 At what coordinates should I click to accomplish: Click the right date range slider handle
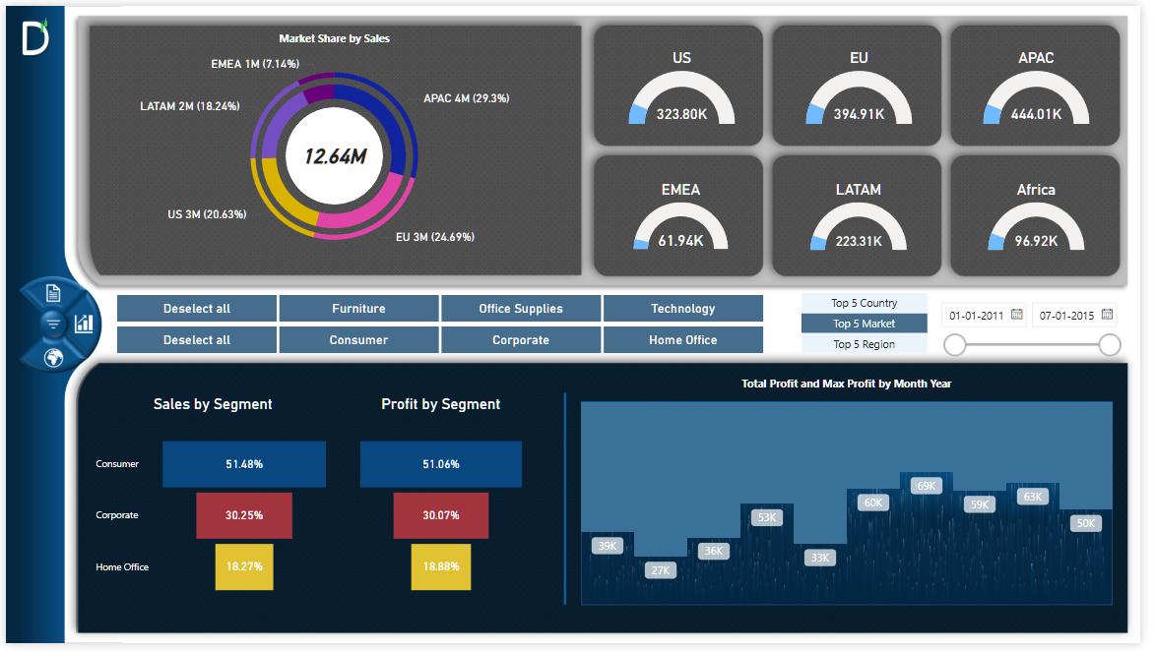pyautogui.click(x=1110, y=344)
